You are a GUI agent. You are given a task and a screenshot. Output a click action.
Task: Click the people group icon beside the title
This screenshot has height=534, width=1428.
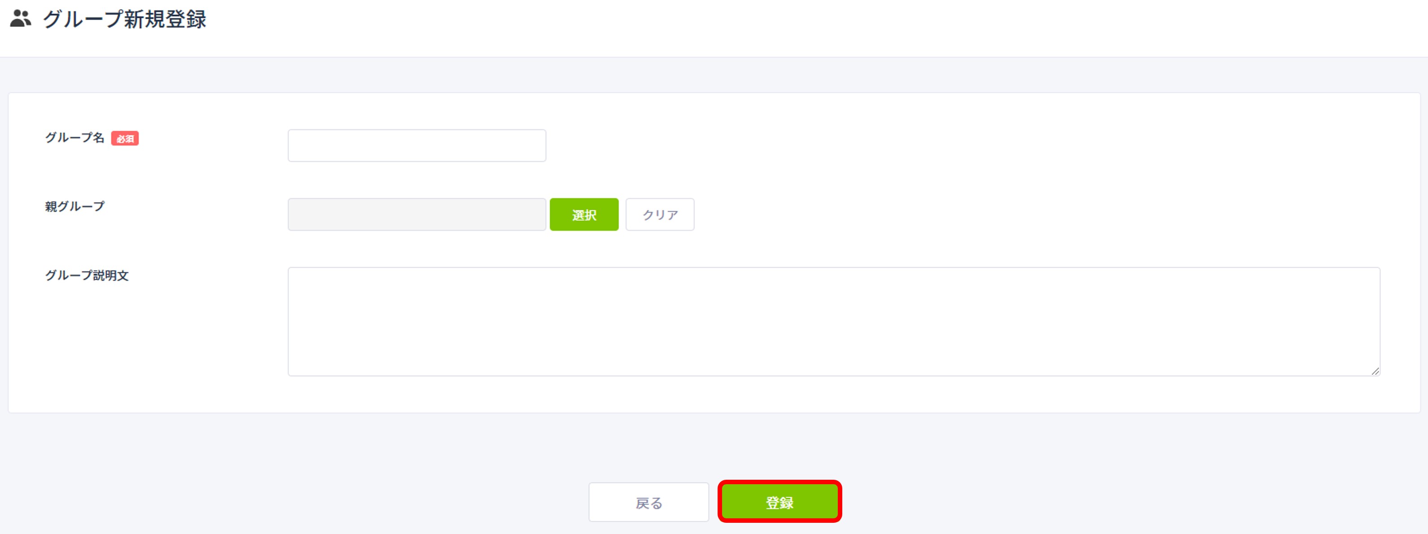(x=21, y=19)
